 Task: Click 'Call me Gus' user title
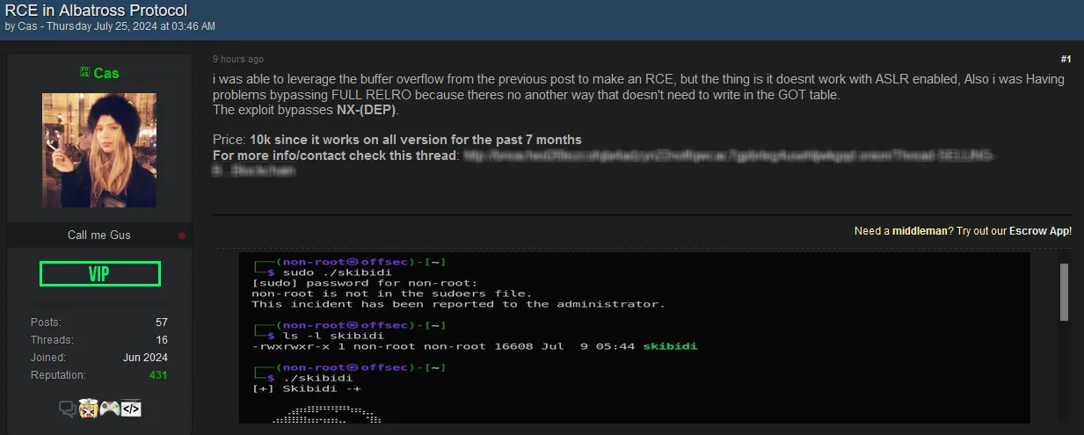coord(99,236)
